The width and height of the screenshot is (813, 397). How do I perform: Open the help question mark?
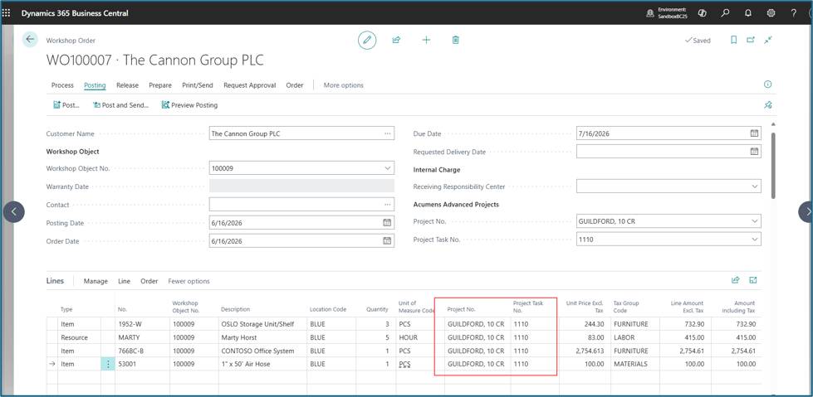[x=793, y=13]
